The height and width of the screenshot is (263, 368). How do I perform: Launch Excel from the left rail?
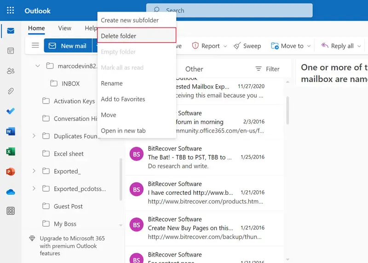(x=11, y=152)
